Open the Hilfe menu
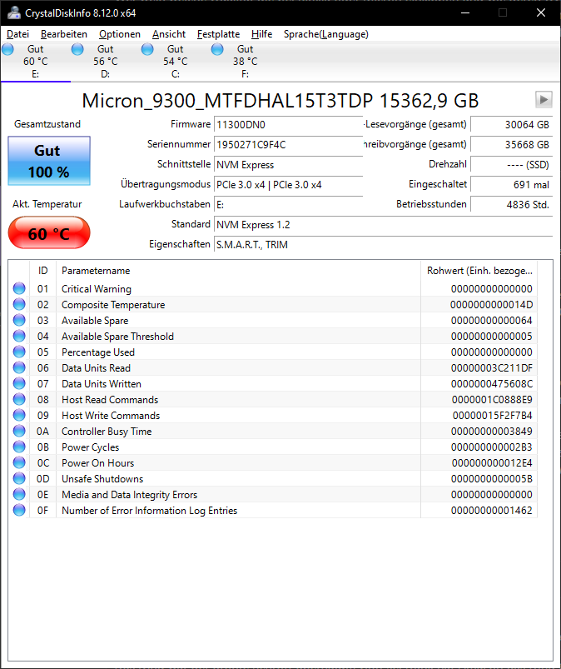The width and height of the screenshot is (561, 669). pos(261,34)
